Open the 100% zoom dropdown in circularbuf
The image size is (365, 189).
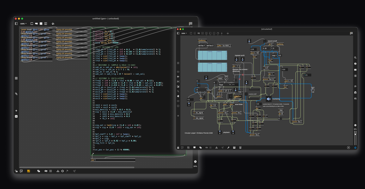click(184, 33)
